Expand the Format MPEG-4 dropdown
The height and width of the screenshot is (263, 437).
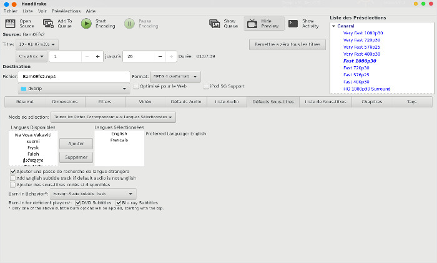(x=175, y=76)
